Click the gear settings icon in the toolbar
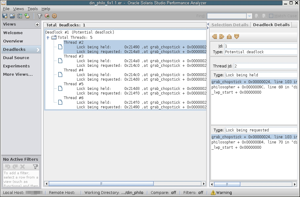The width and height of the screenshot is (300, 197). tap(55, 16)
